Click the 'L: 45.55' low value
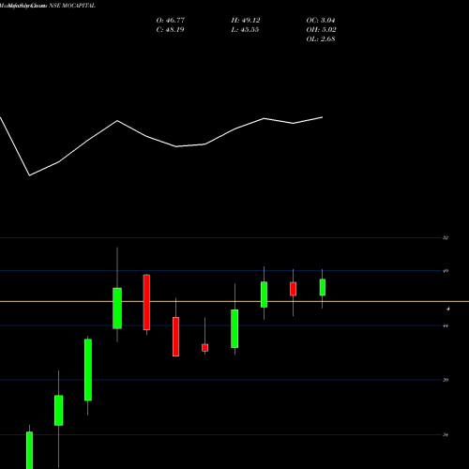 point(245,30)
